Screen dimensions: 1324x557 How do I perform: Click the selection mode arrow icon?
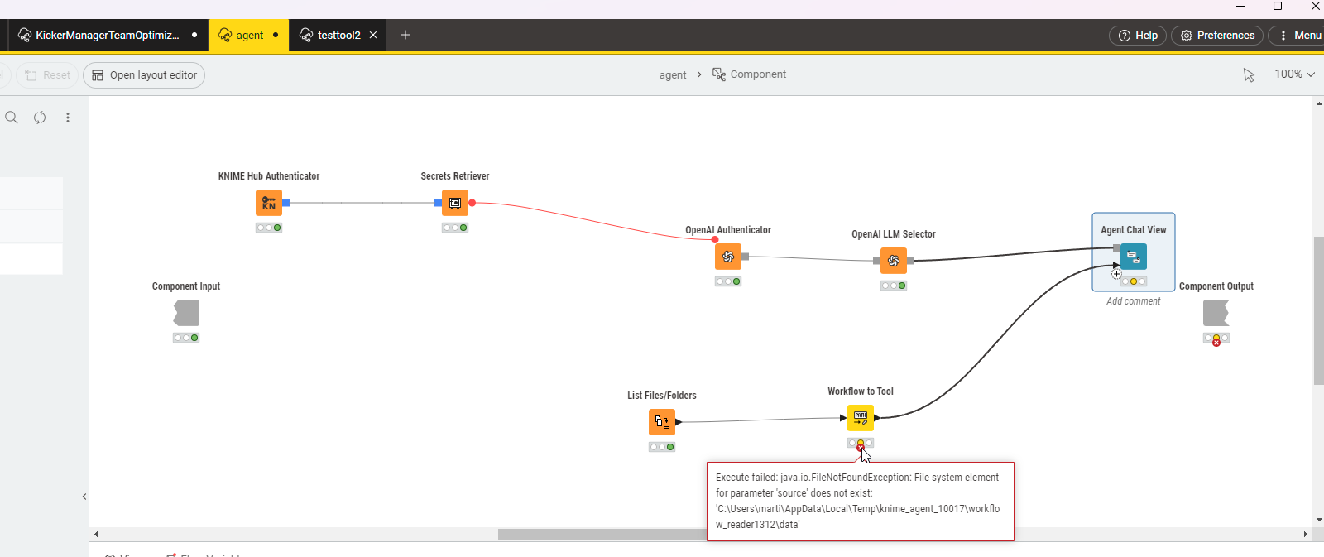(1249, 74)
